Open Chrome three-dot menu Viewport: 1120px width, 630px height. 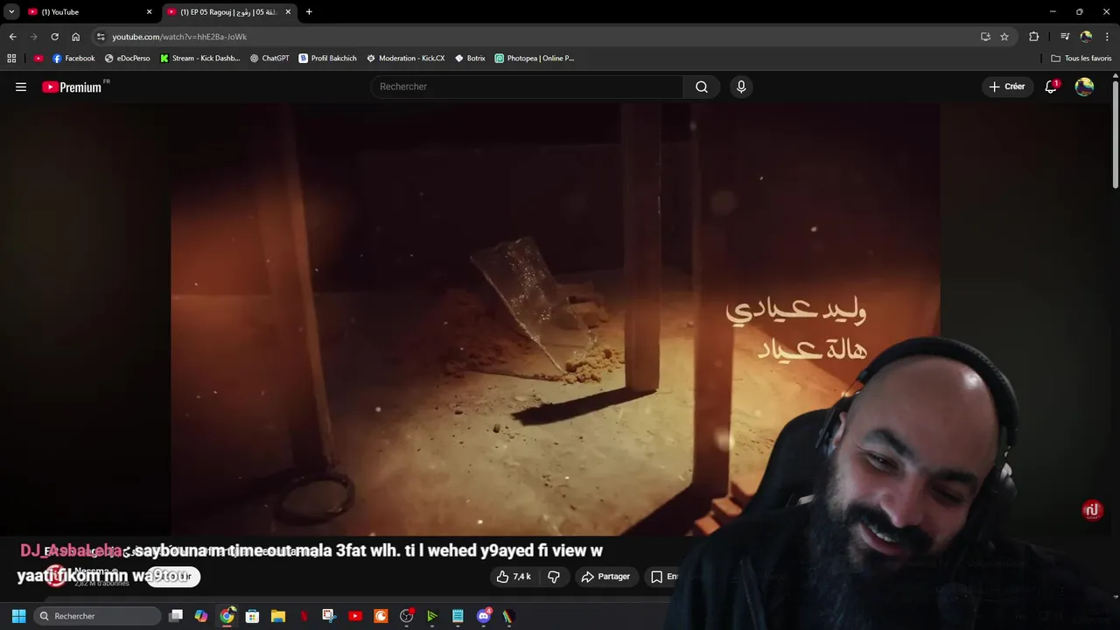(x=1108, y=37)
